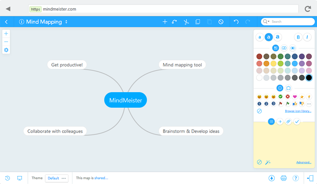Undo the last action
317x184 pixels.
tap(236, 22)
